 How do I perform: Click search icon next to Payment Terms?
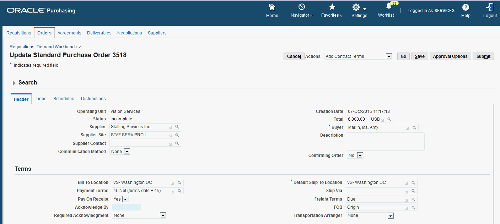tap(179, 191)
